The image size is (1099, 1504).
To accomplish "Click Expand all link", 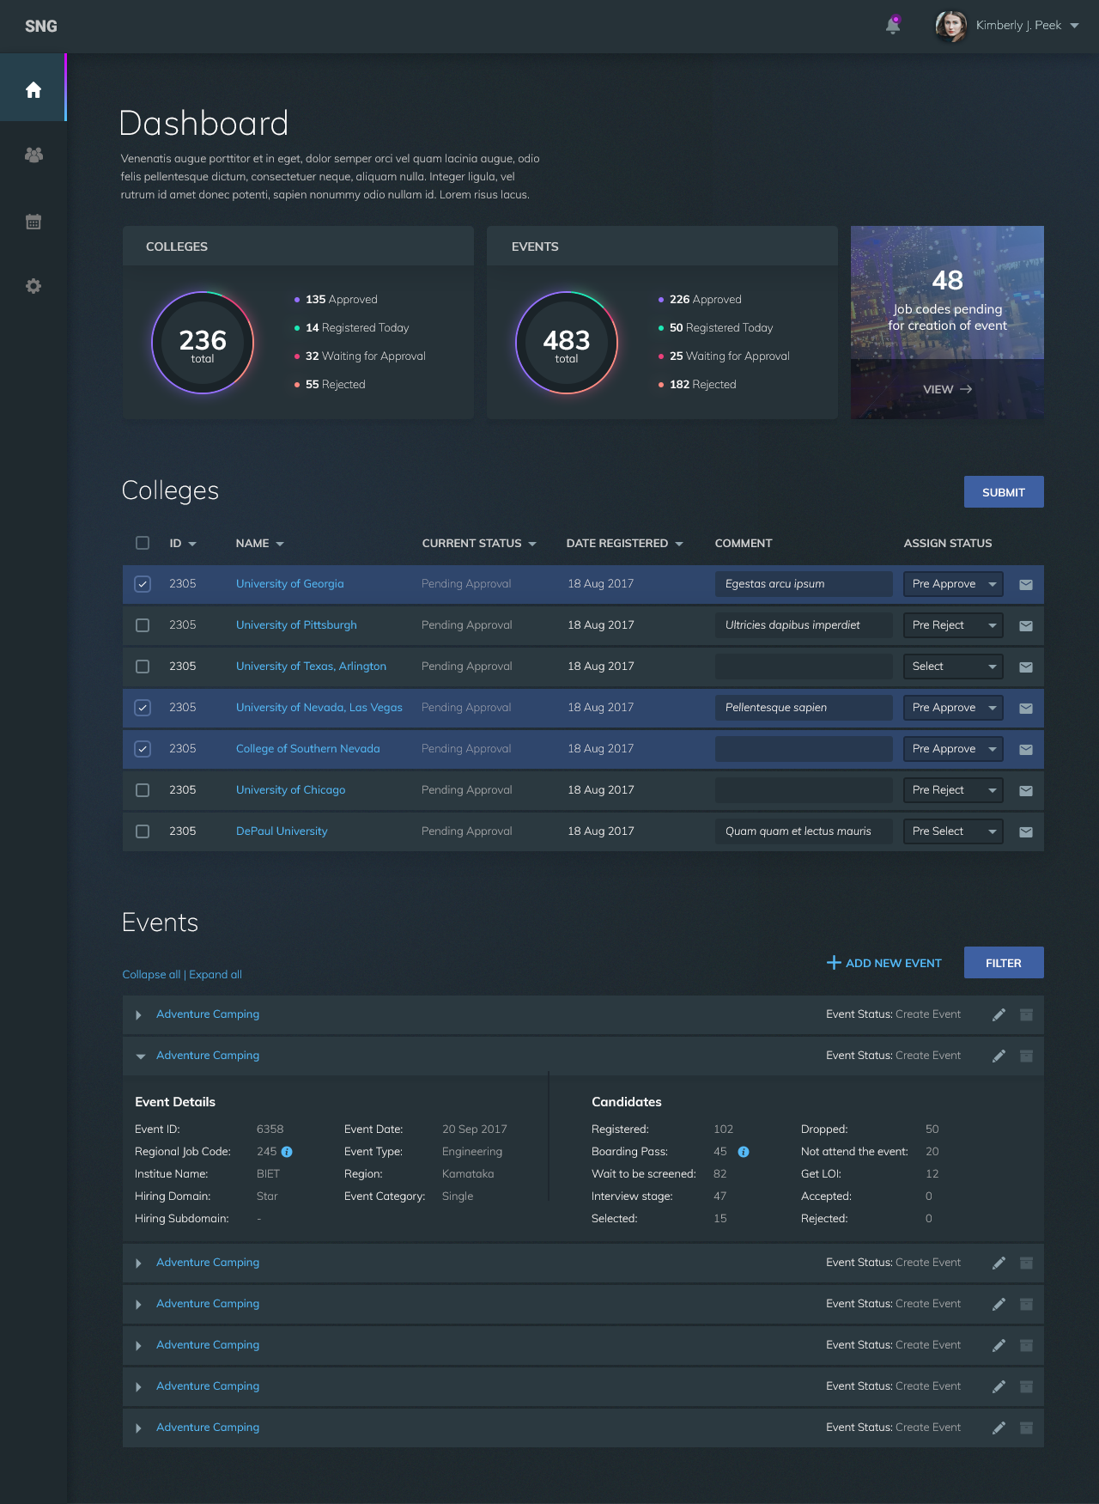I will [216, 975].
